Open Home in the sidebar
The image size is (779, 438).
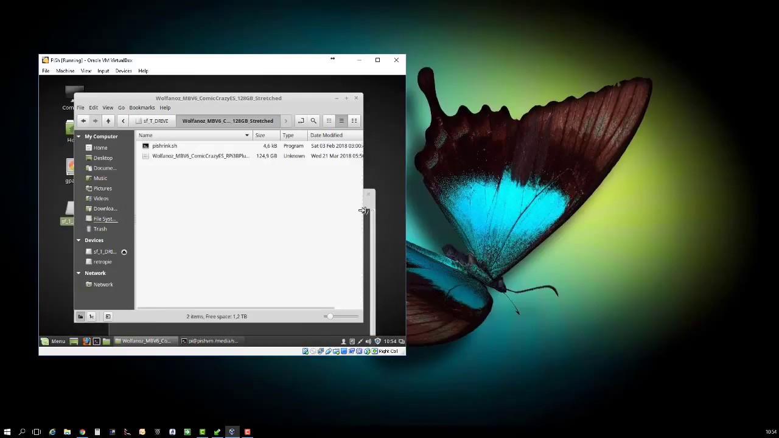(x=100, y=148)
